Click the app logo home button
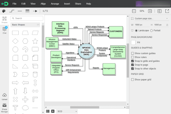This screenshot has height=114, width=171. (x=5, y=4)
